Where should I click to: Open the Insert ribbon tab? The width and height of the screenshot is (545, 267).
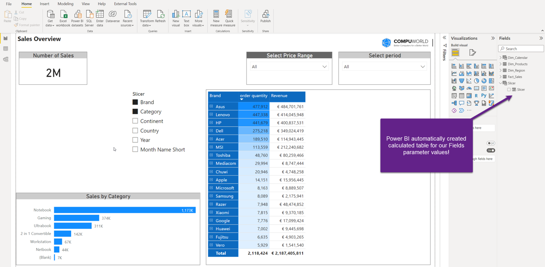45,4
